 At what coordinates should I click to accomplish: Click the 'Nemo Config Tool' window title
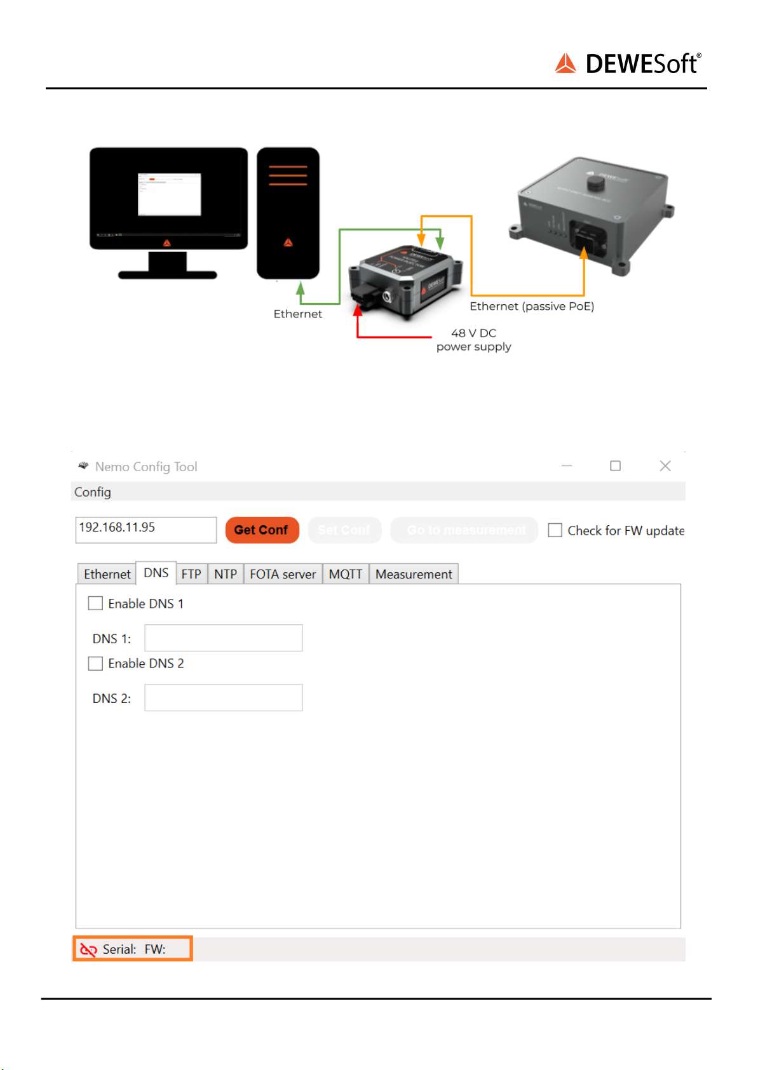click(146, 467)
